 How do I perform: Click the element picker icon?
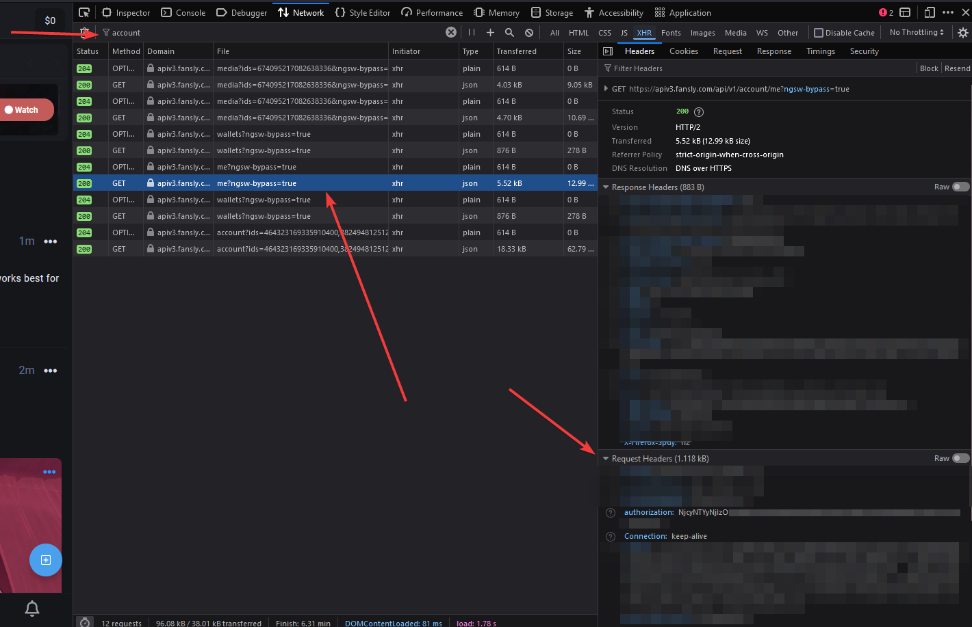84,12
